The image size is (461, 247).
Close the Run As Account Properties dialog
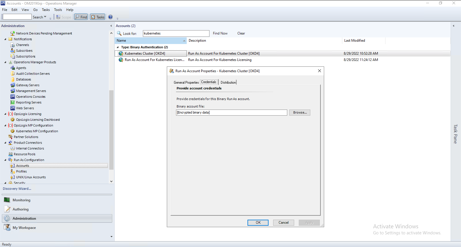point(319,71)
